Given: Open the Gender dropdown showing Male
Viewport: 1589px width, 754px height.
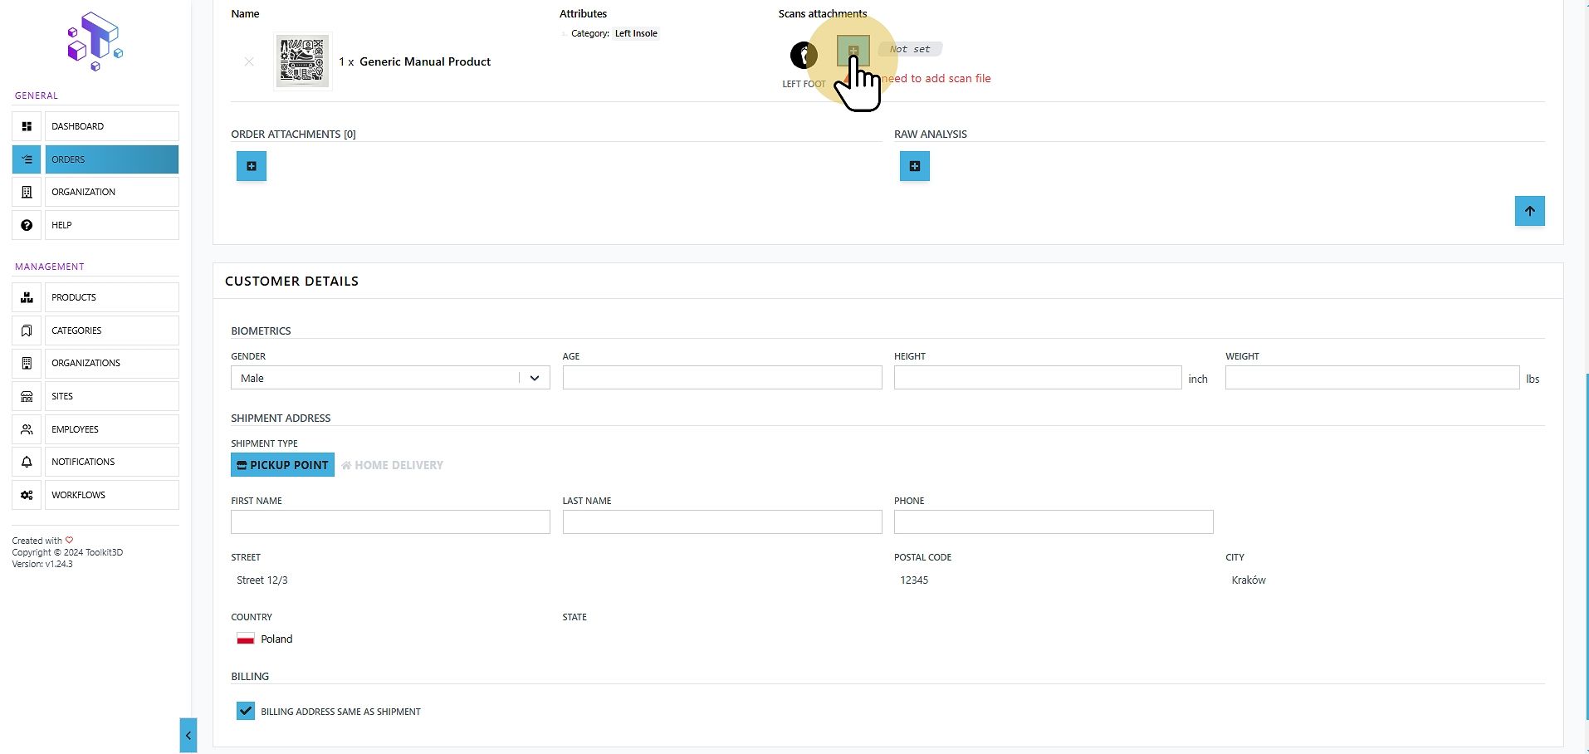Looking at the screenshot, I should [x=390, y=378].
